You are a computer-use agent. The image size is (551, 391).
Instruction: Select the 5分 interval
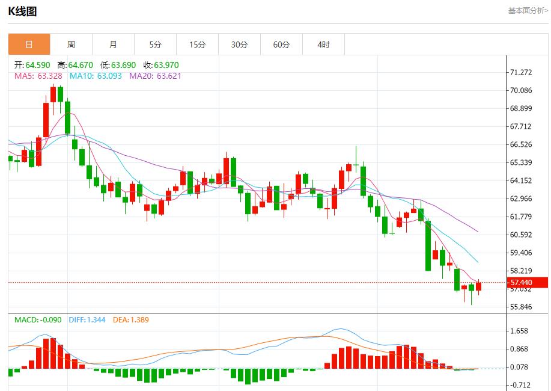(x=154, y=44)
